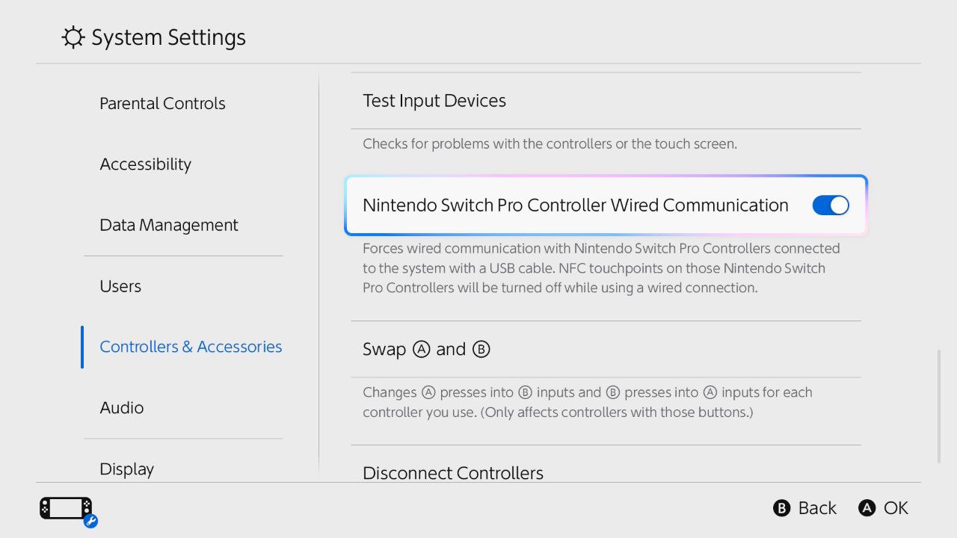Image resolution: width=957 pixels, height=538 pixels.
Task: Go to the Users settings section
Action: click(x=120, y=286)
